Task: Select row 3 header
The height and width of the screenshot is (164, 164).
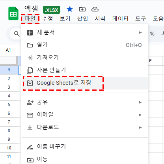Action: 9,87
